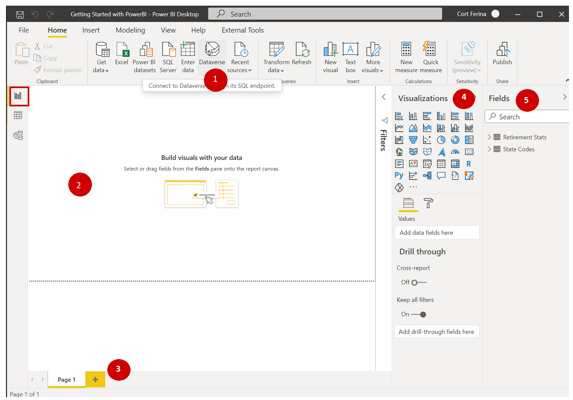Choose the Decomposition tree visual

click(427, 176)
